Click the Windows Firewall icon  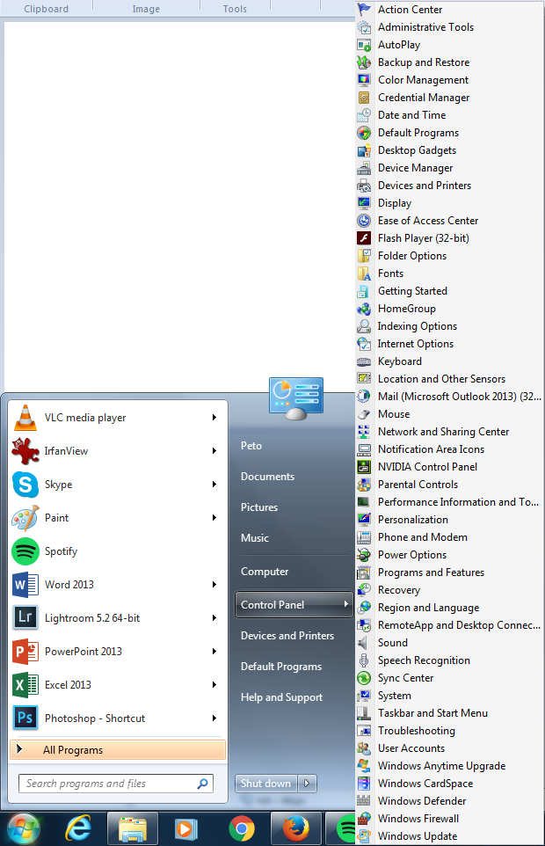(365, 819)
